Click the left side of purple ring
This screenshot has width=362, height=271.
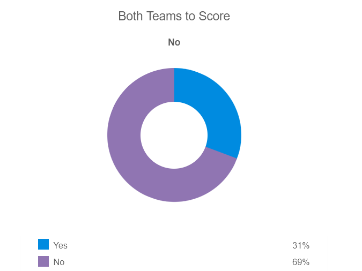[x=124, y=135]
